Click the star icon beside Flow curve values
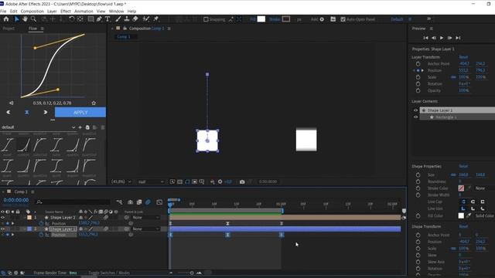This screenshot has height=278, width=495. pos(94,103)
